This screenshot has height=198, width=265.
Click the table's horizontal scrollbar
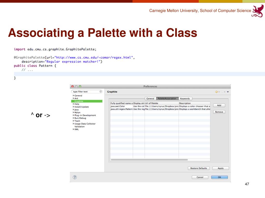pyautogui.click(x=149, y=160)
